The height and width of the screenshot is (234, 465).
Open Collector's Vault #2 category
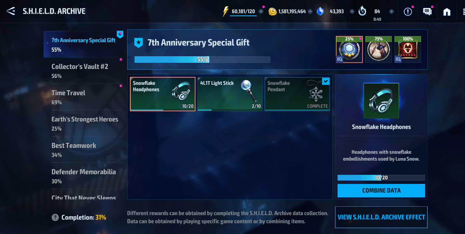pyautogui.click(x=83, y=71)
